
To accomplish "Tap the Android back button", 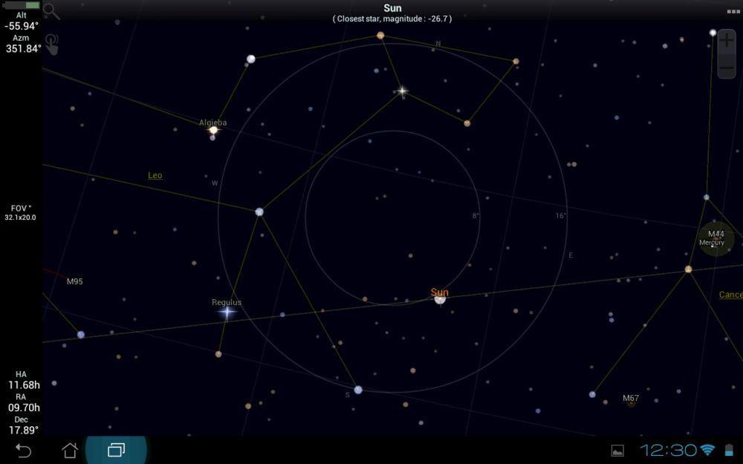I will [23, 450].
